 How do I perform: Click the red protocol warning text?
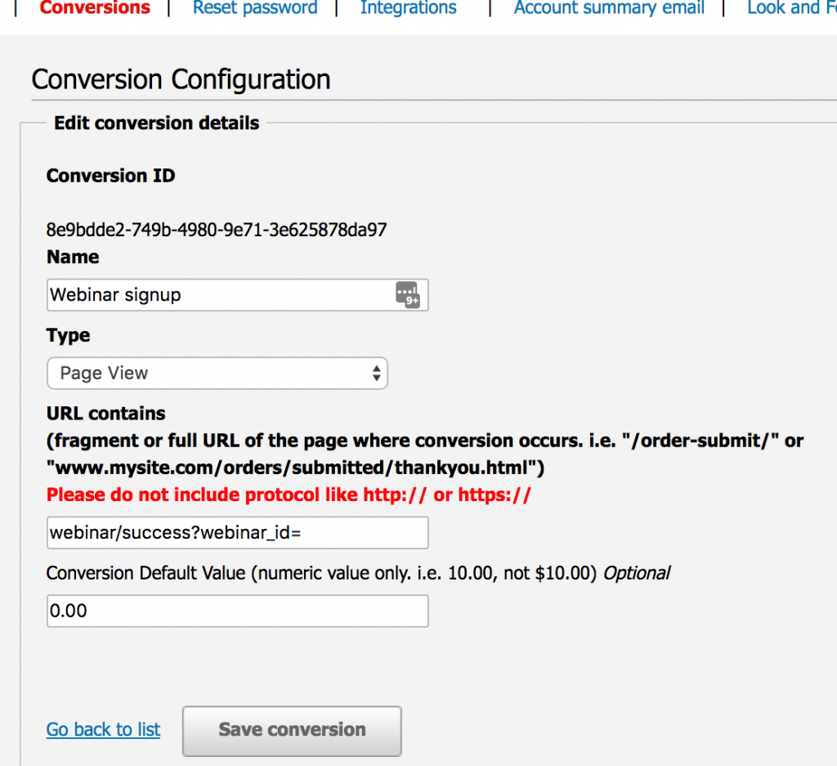(x=289, y=495)
